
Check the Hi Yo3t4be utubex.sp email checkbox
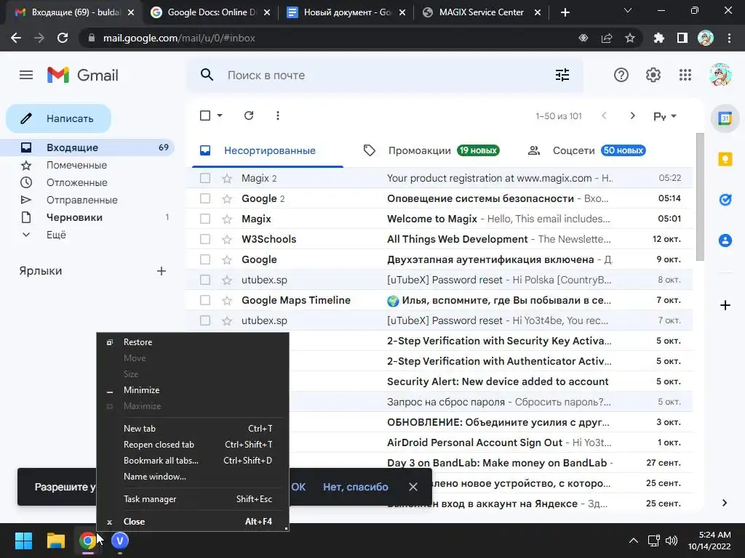click(205, 320)
